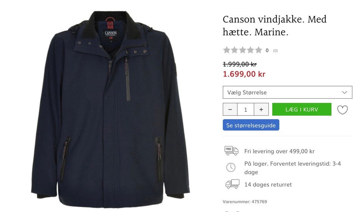Viewport: 363px width, 212px height.
Task: Increase quantity with plus button
Action: pyautogui.click(x=261, y=110)
